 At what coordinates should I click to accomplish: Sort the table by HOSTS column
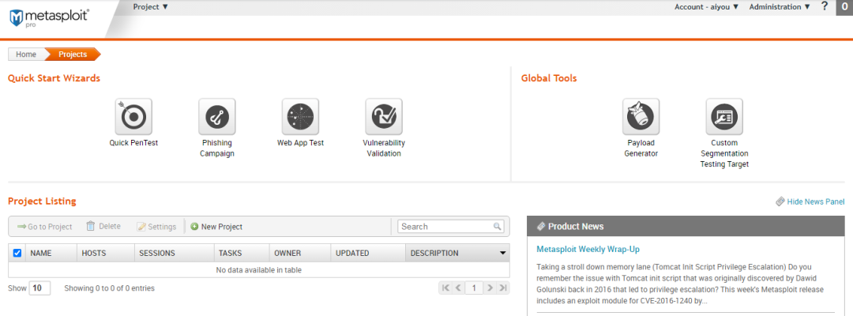tap(106, 253)
